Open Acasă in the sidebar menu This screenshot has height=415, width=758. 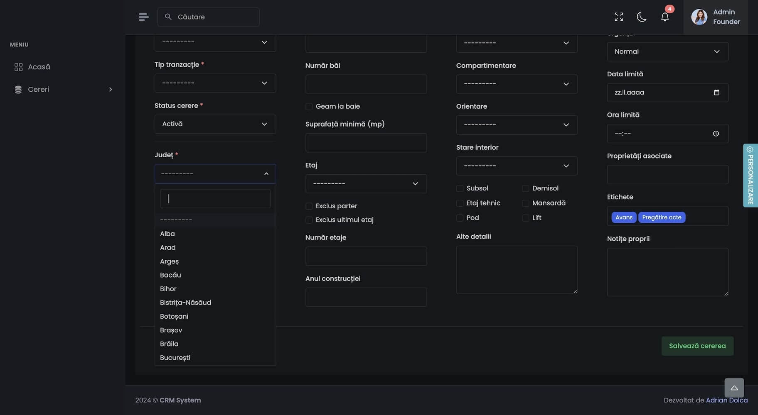click(x=39, y=67)
